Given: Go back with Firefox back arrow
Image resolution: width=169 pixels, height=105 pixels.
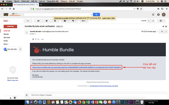Looking at the screenshot, I should pyautogui.click(x=3, y=9).
